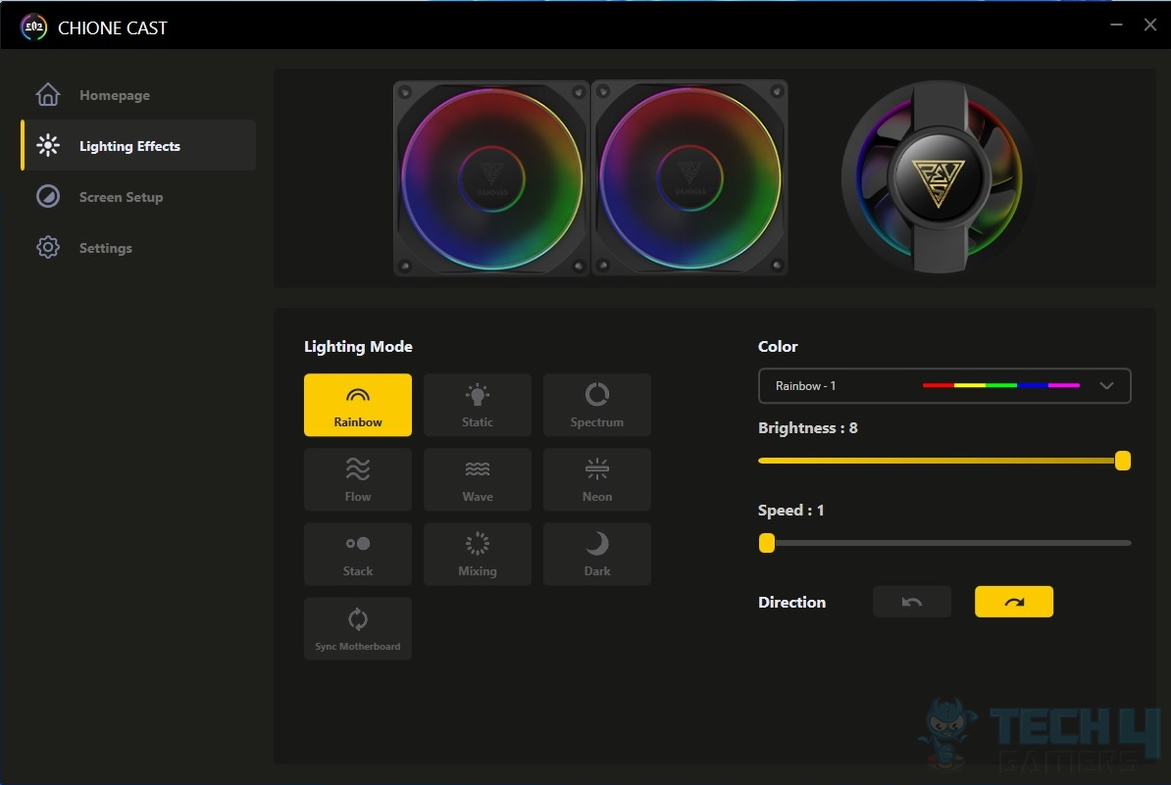The width and height of the screenshot is (1171, 785).
Task: Open Screen Setup from the sidebar
Action: (139, 197)
